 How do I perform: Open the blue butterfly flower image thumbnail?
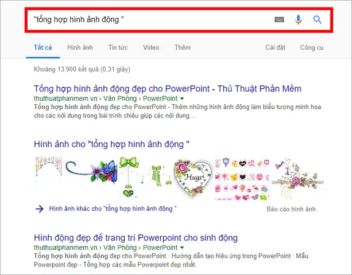tap(91, 171)
